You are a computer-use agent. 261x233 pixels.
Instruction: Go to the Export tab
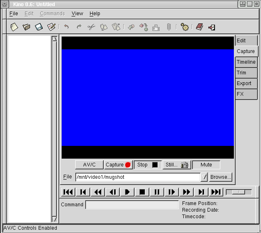246,83
